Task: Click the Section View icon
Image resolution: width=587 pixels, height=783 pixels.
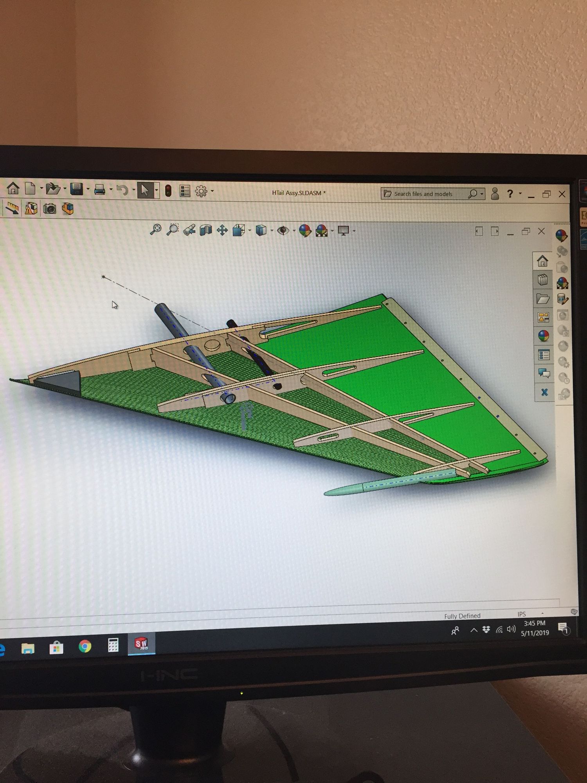Action: 205,230
